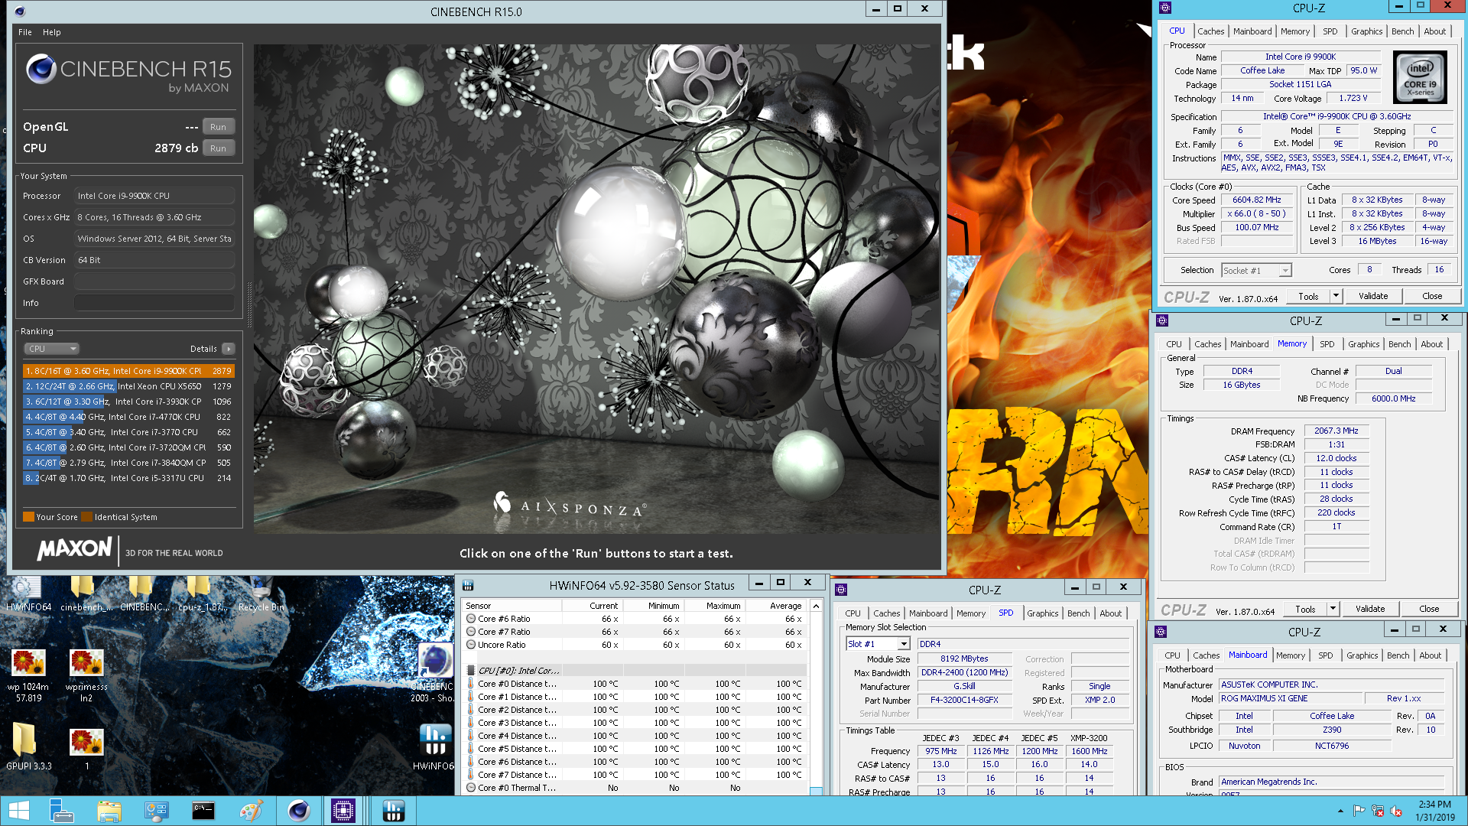Image resolution: width=1468 pixels, height=826 pixels.
Task: Click the Cinebench title bar icon
Action: coord(20,11)
